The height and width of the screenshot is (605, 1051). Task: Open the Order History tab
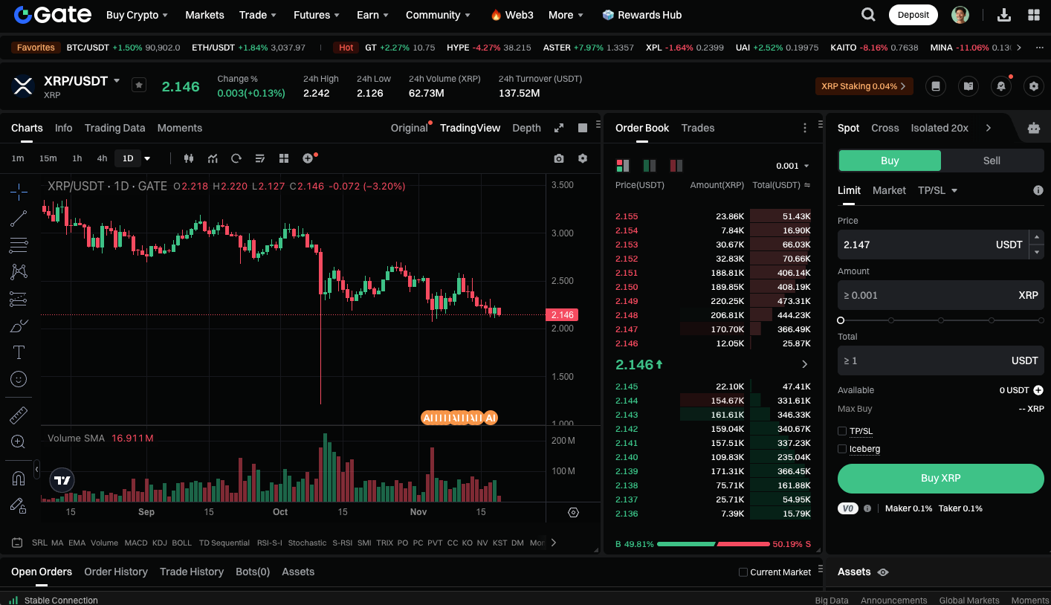pos(116,572)
